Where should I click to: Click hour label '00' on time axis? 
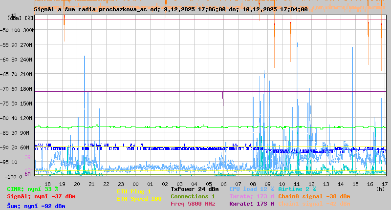(x=136, y=184)
